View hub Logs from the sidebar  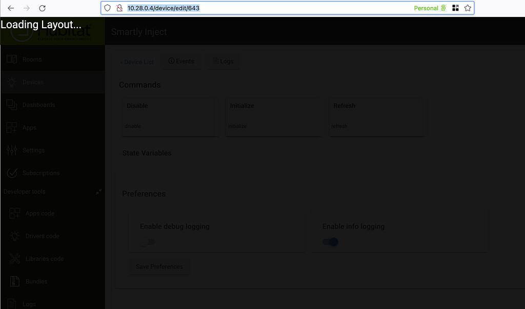[x=29, y=303]
